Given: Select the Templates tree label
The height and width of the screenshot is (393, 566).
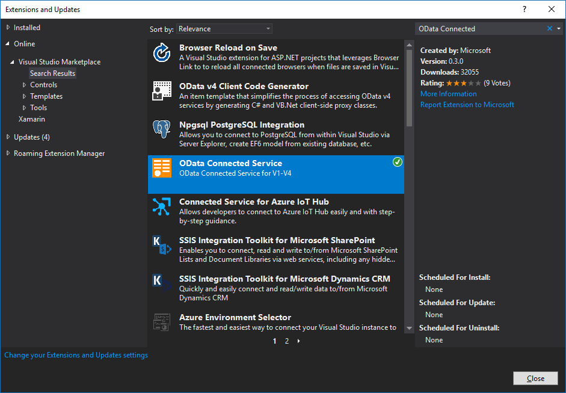Looking at the screenshot, I should pyautogui.click(x=46, y=96).
